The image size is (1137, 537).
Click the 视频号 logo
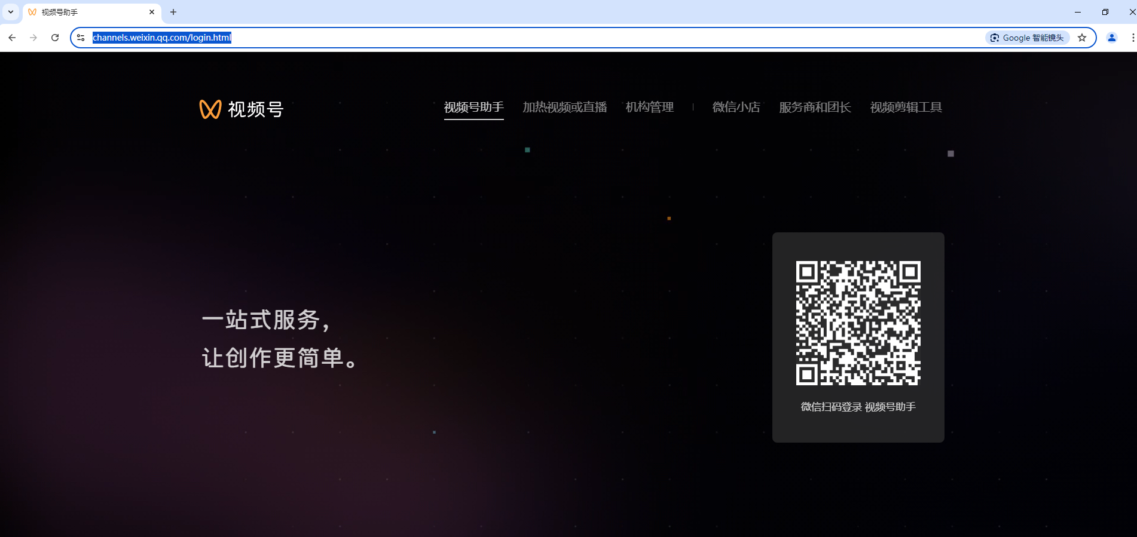(x=242, y=109)
